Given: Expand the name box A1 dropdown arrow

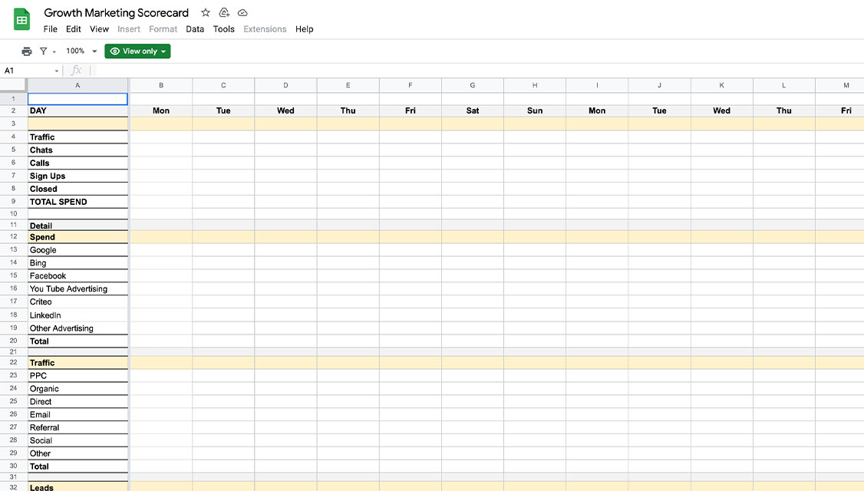Looking at the screenshot, I should click(x=56, y=71).
